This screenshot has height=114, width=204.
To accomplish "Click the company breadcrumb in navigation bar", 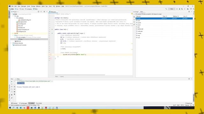I will click(x=28, y=9).
